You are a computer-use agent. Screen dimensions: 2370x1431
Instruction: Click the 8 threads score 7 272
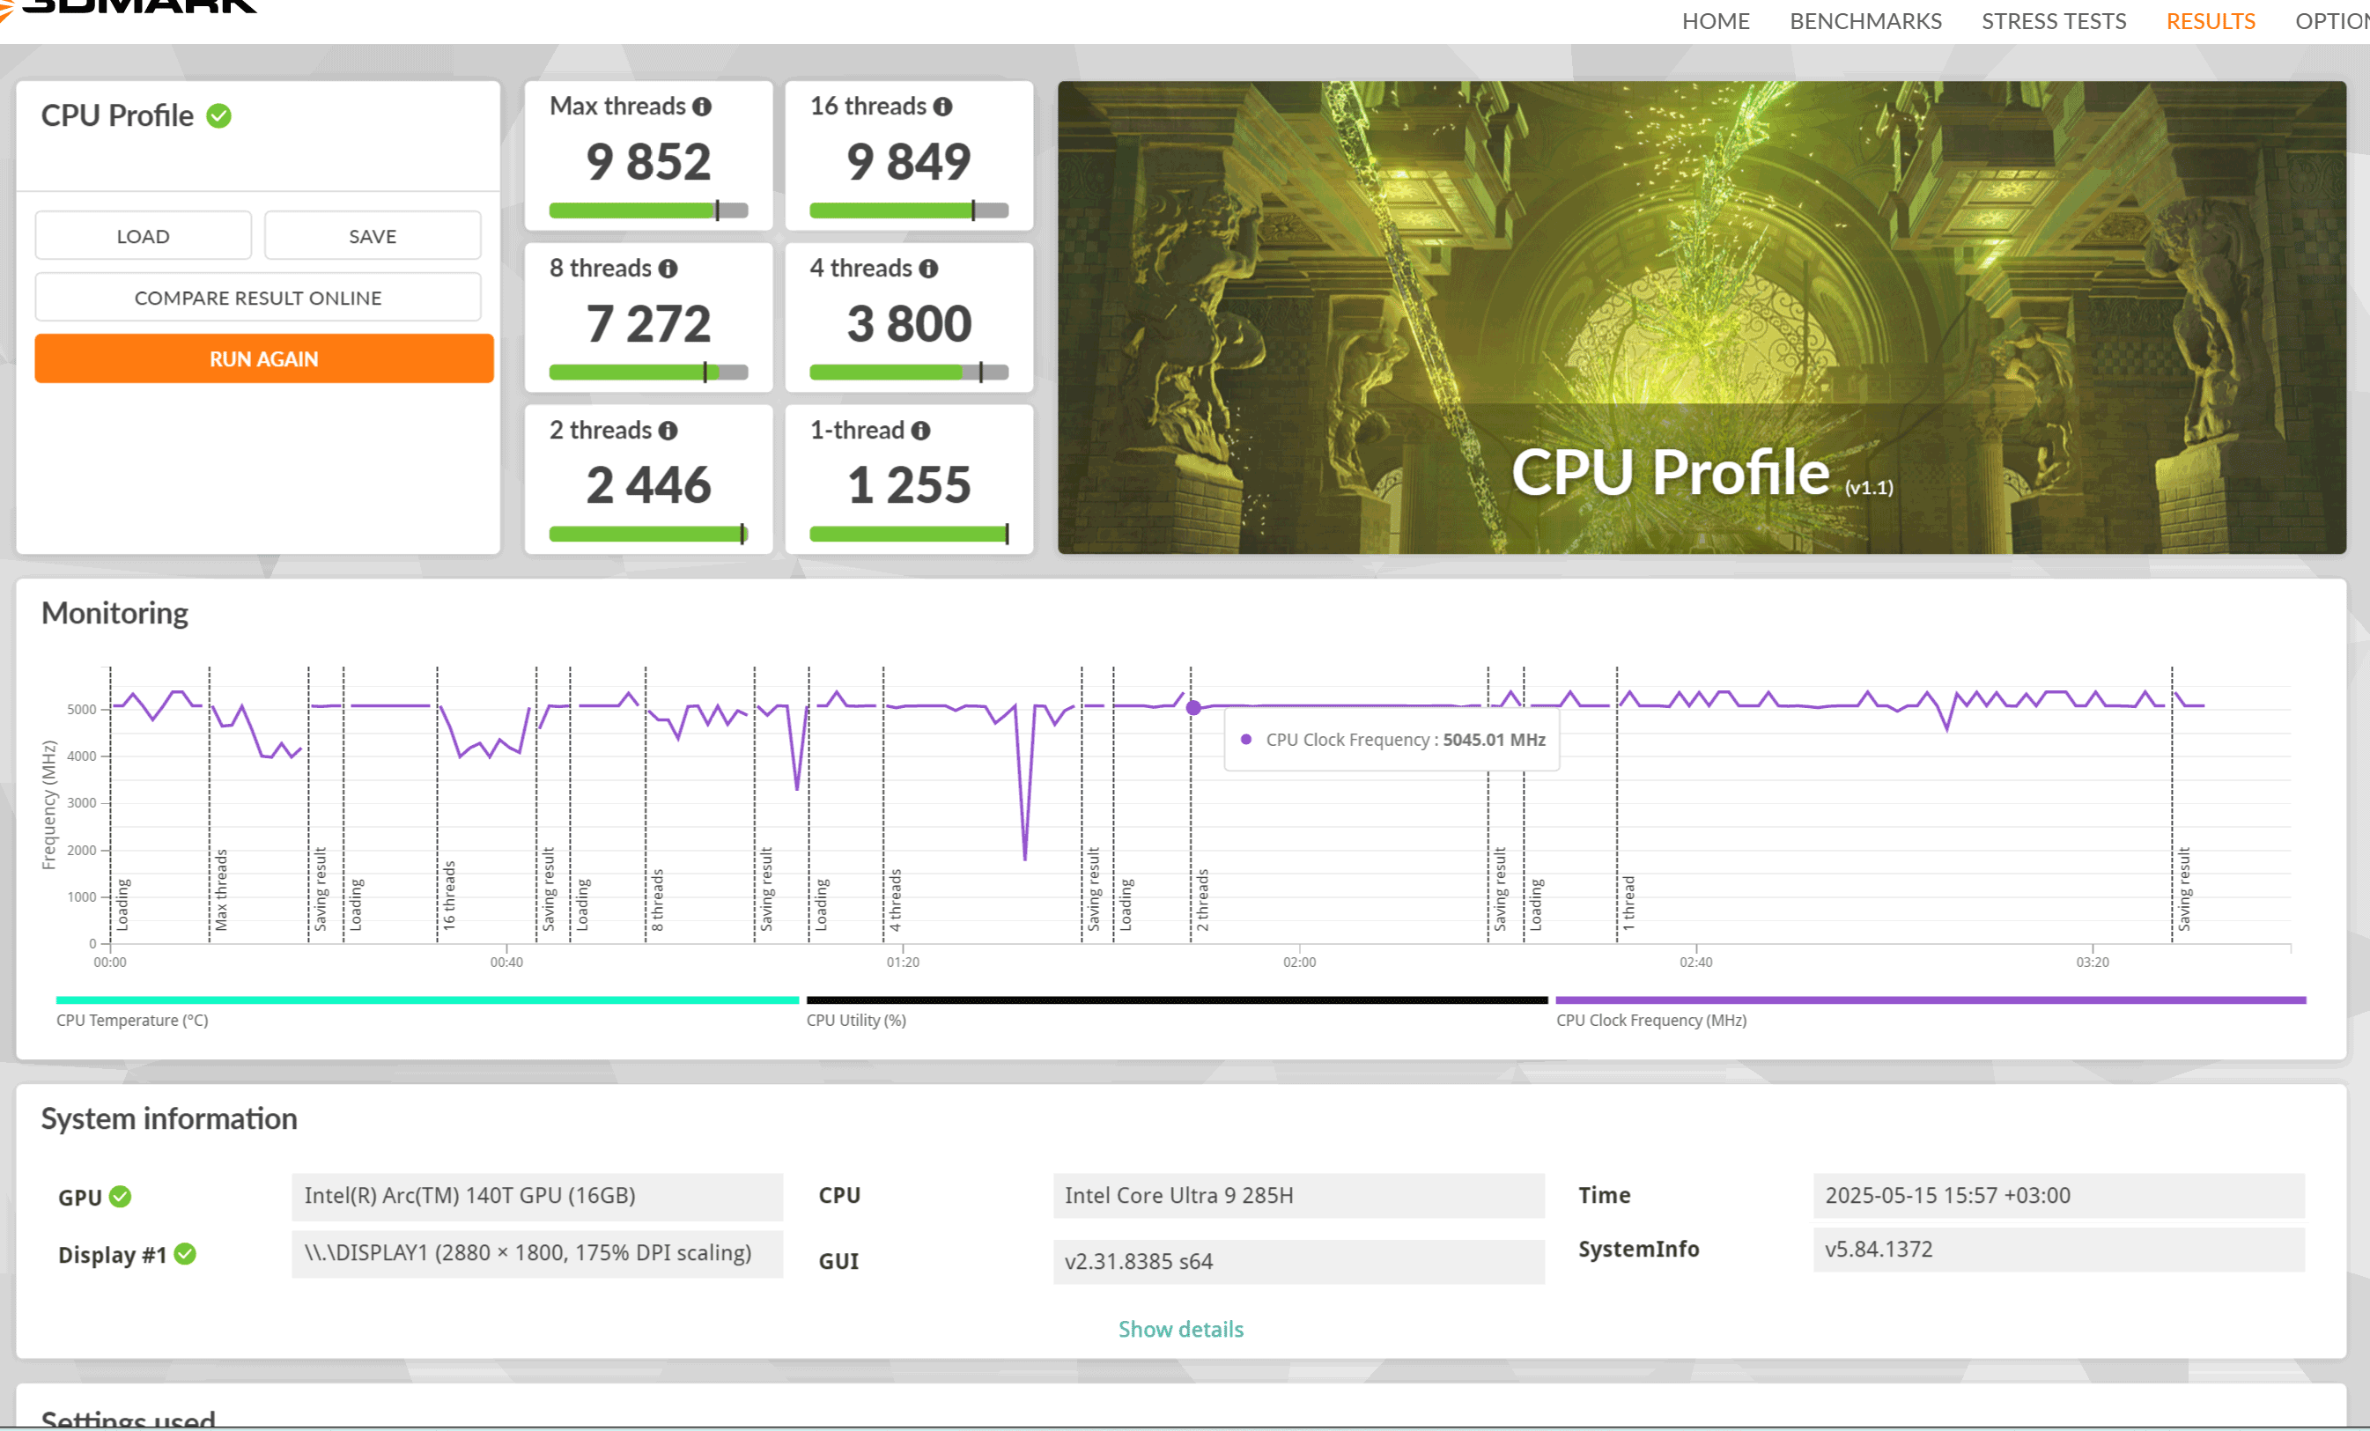(648, 323)
